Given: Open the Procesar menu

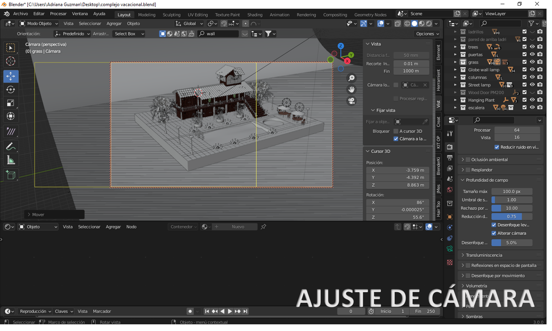Looking at the screenshot, I should click(59, 14).
